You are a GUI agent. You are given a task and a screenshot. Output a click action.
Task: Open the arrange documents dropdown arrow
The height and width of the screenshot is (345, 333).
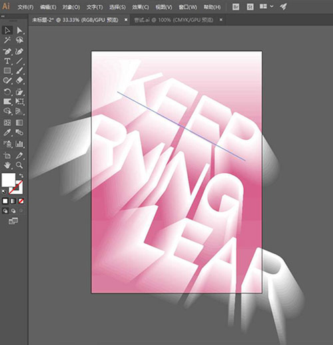pyautogui.click(x=272, y=7)
